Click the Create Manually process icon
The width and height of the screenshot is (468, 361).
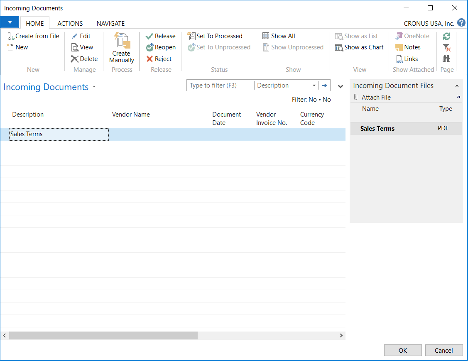click(x=122, y=41)
